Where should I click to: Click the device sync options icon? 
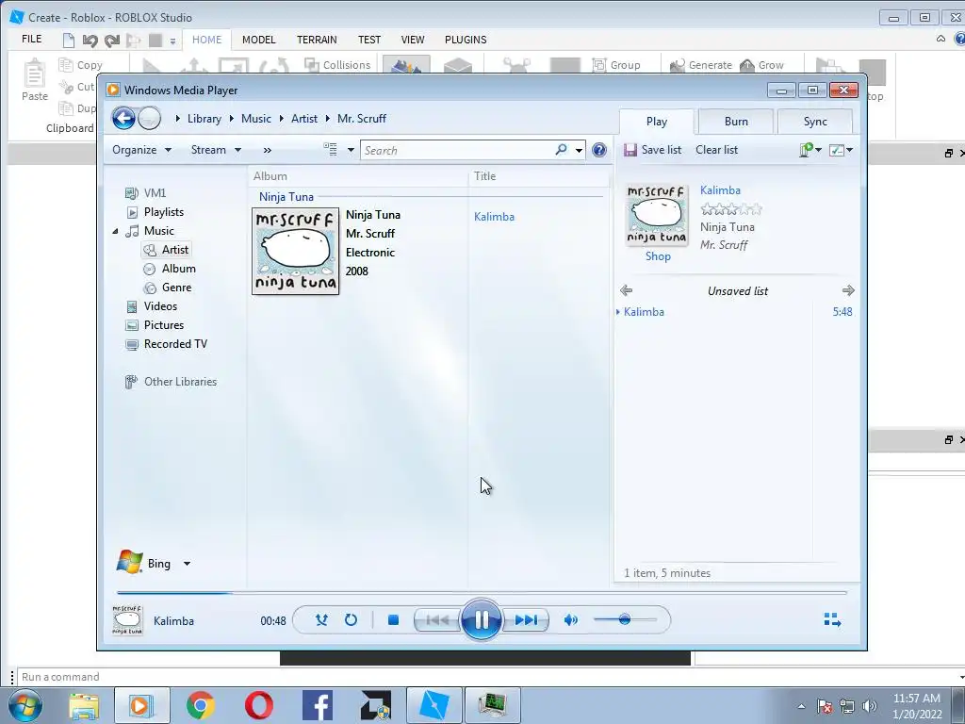pyautogui.click(x=810, y=150)
